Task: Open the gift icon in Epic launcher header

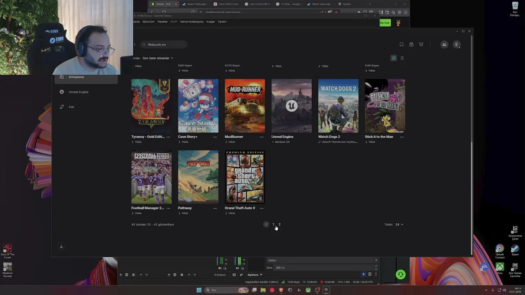Action: pos(411,45)
